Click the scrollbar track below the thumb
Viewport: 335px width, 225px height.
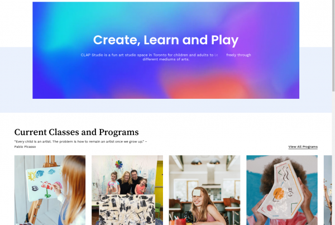(333, 158)
